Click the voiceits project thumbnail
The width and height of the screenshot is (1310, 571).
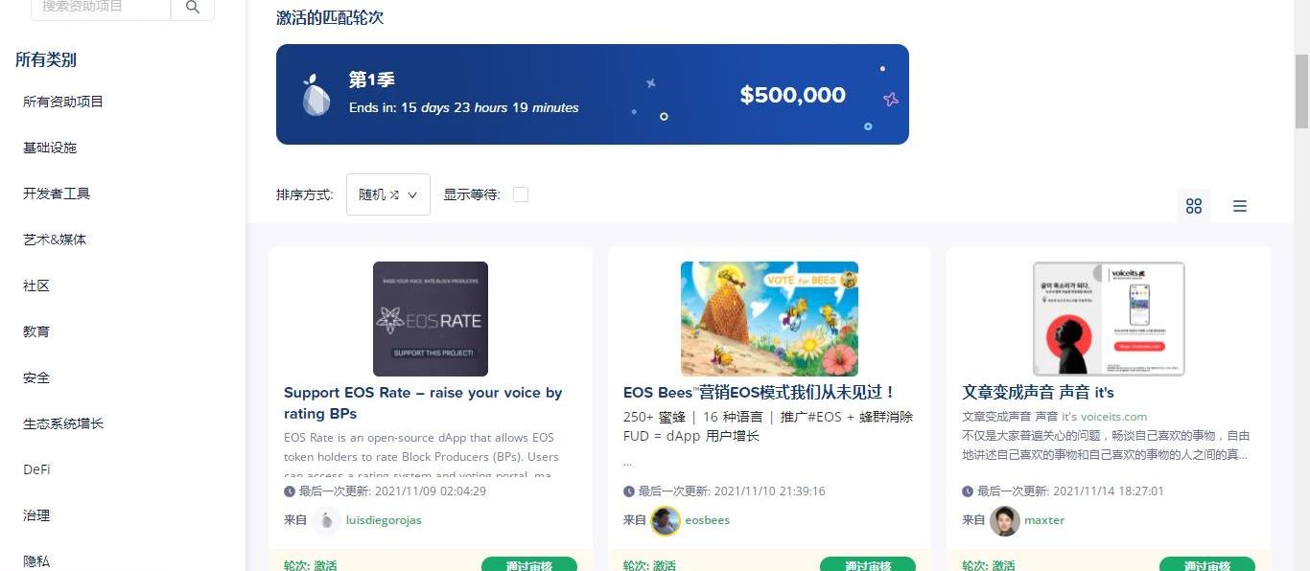(x=1109, y=319)
